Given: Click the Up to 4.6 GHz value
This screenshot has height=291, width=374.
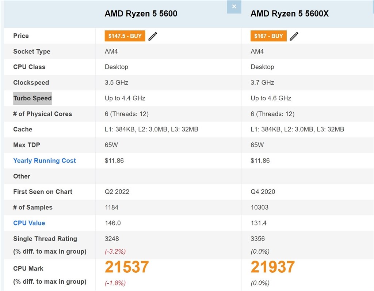Looking at the screenshot, I should click(271, 98).
